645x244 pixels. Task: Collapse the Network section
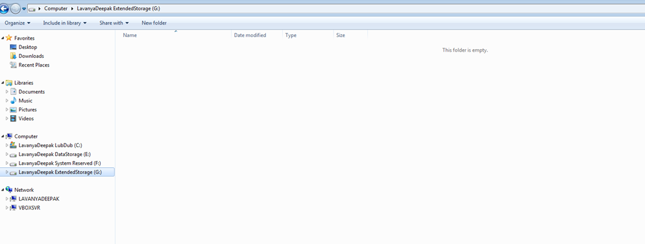(x=3, y=190)
